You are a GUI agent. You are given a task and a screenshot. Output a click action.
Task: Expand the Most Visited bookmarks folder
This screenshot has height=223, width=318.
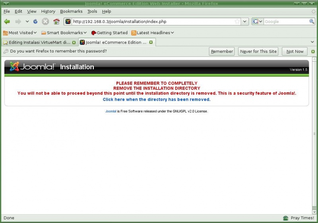[20, 33]
